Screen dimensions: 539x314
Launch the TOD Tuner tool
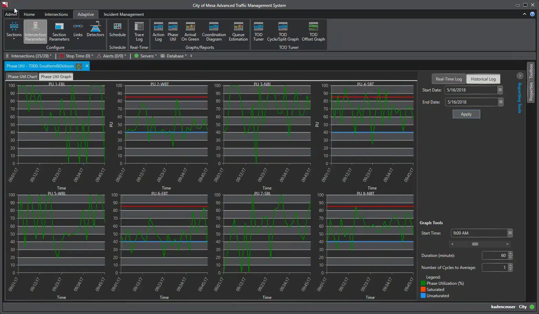point(258,32)
